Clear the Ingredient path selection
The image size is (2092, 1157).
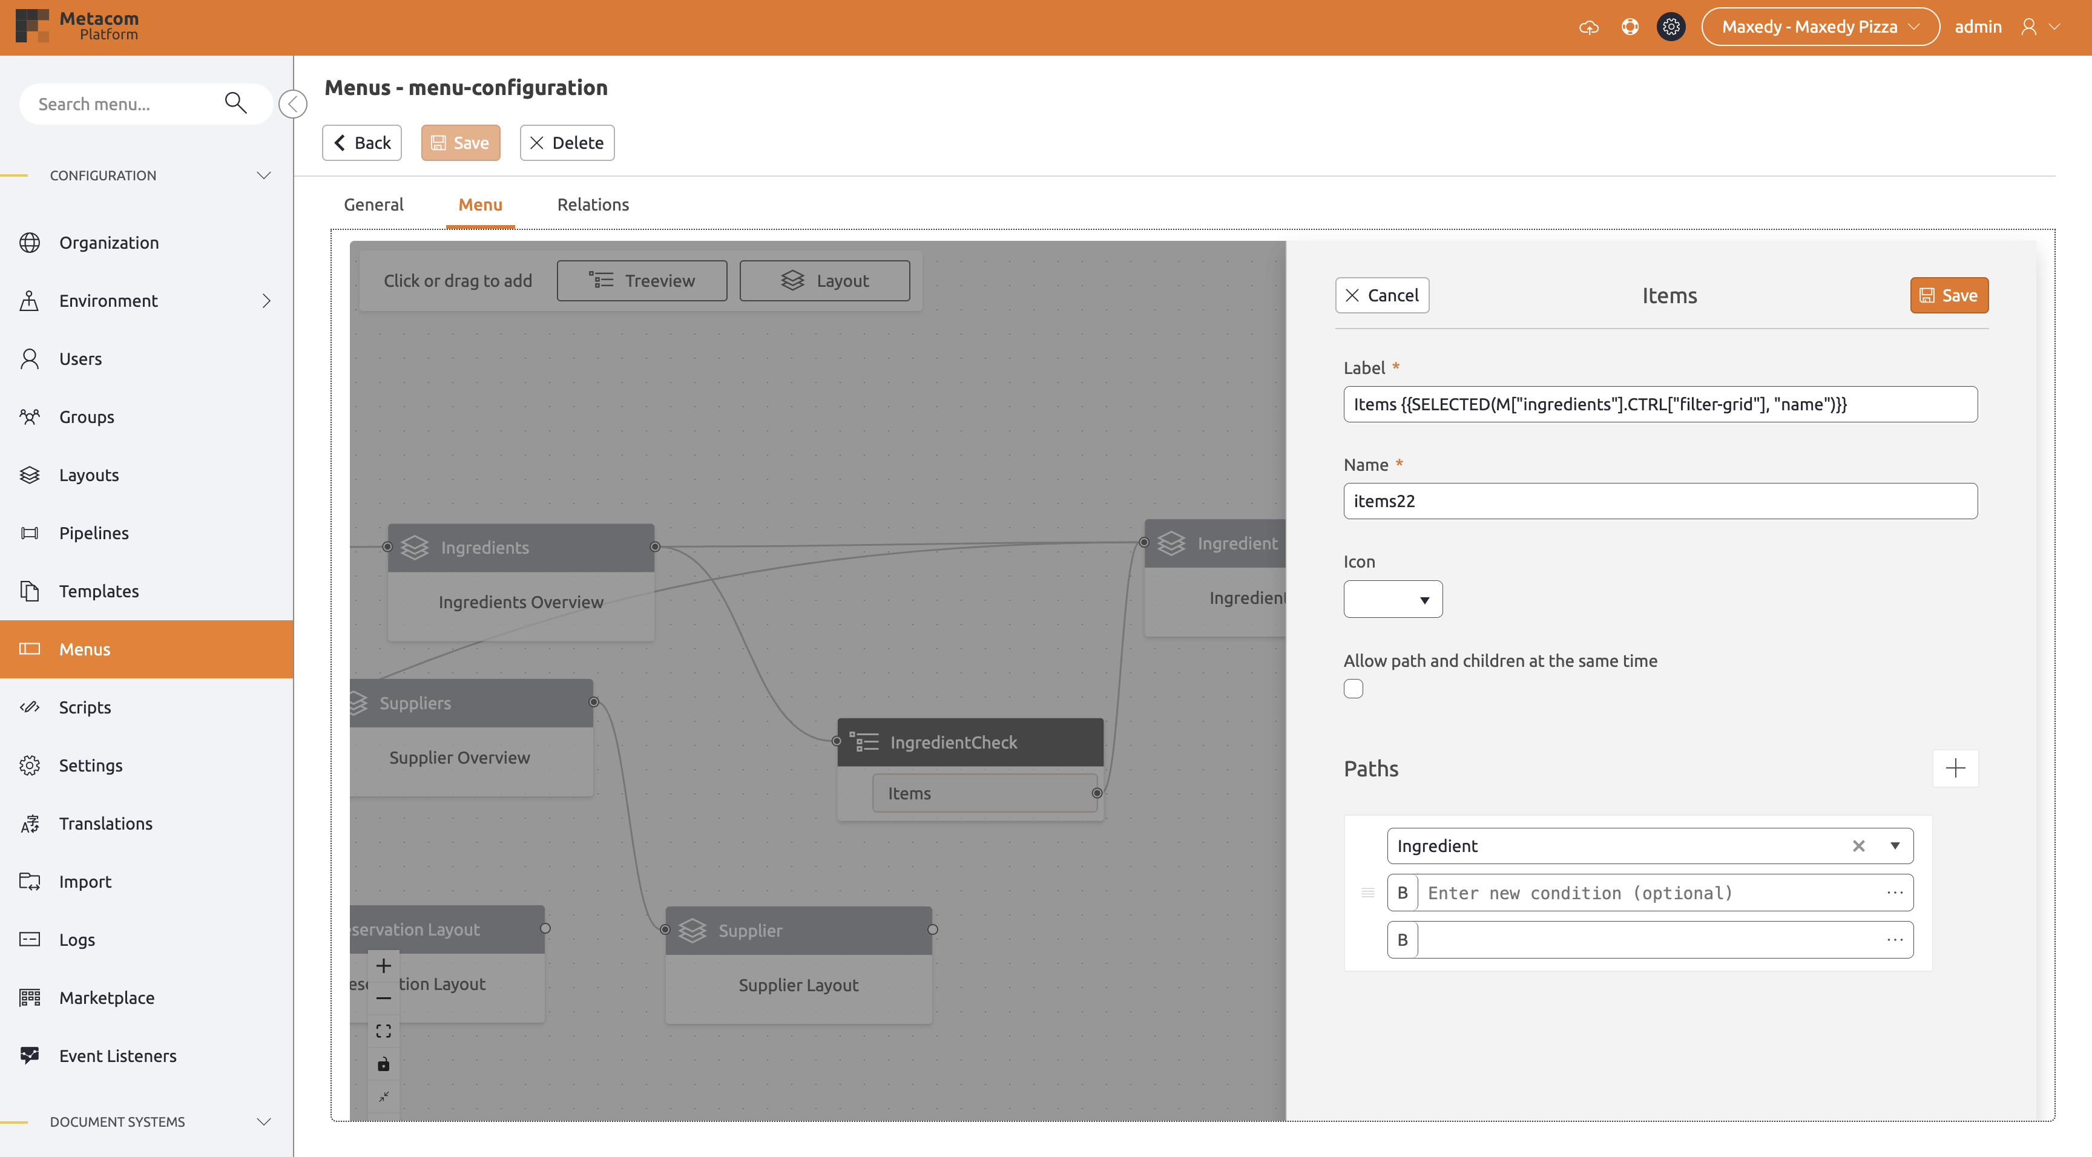1858,846
